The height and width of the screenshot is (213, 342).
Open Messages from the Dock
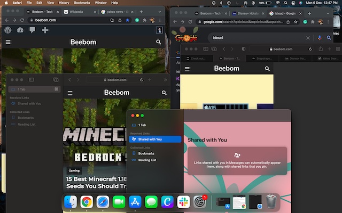(x=151, y=202)
